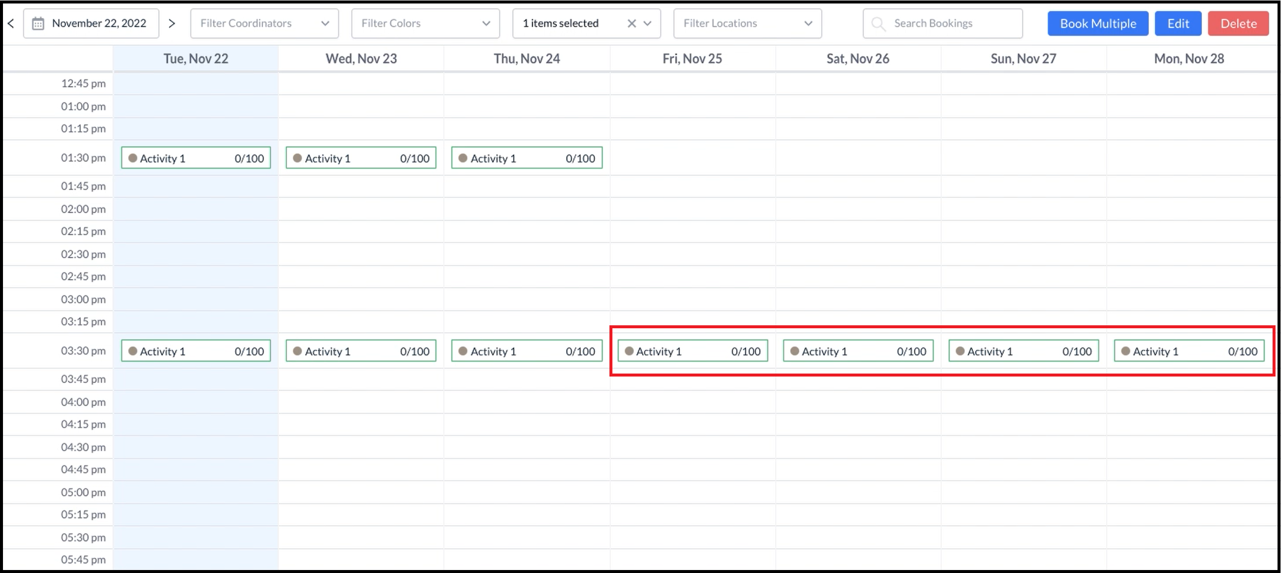1281x573 pixels.
Task: Click the Activity 1 color dot on Tue Nov 22 1:30pm
Action: (133, 158)
